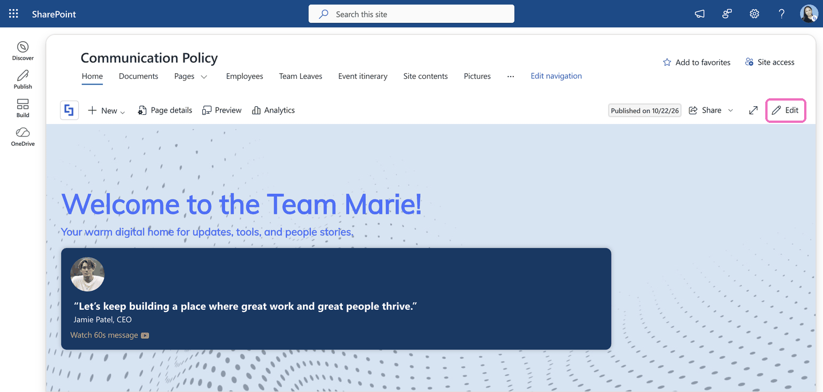
Task: Expand the Share dropdown chevron
Action: pos(730,110)
